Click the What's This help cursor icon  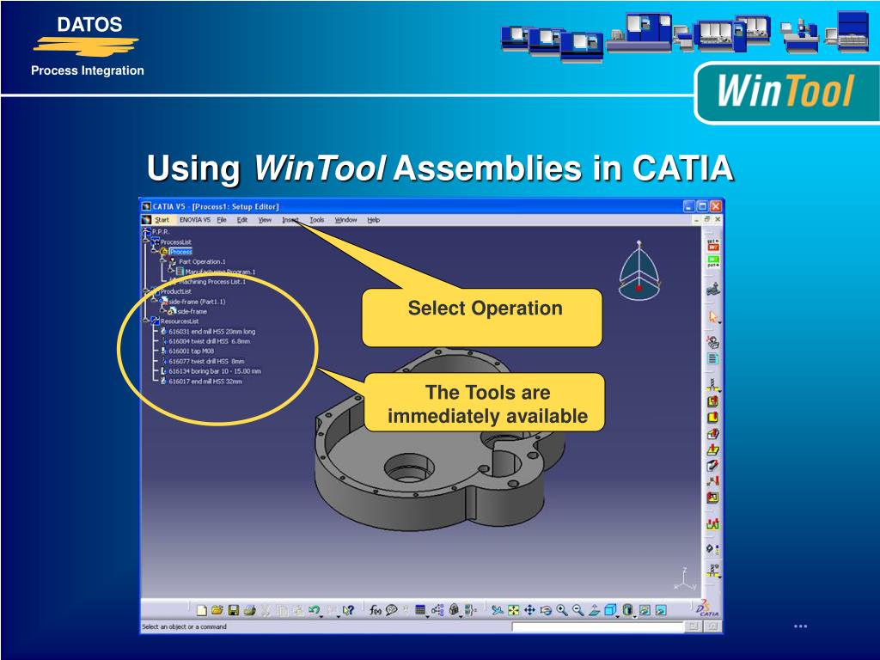349,610
